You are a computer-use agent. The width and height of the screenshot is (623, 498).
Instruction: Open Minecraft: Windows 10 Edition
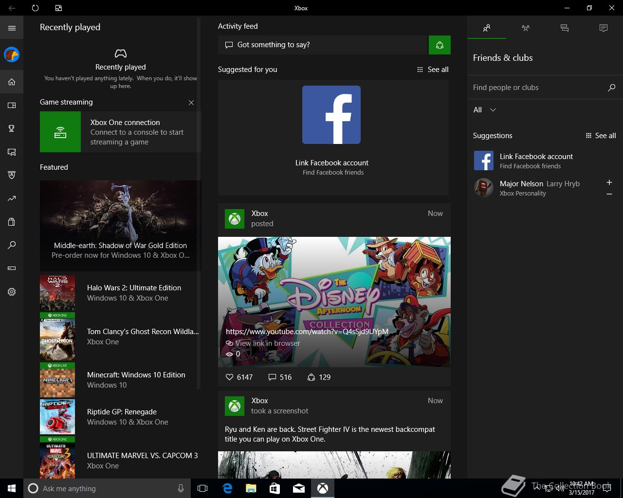click(119, 380)
